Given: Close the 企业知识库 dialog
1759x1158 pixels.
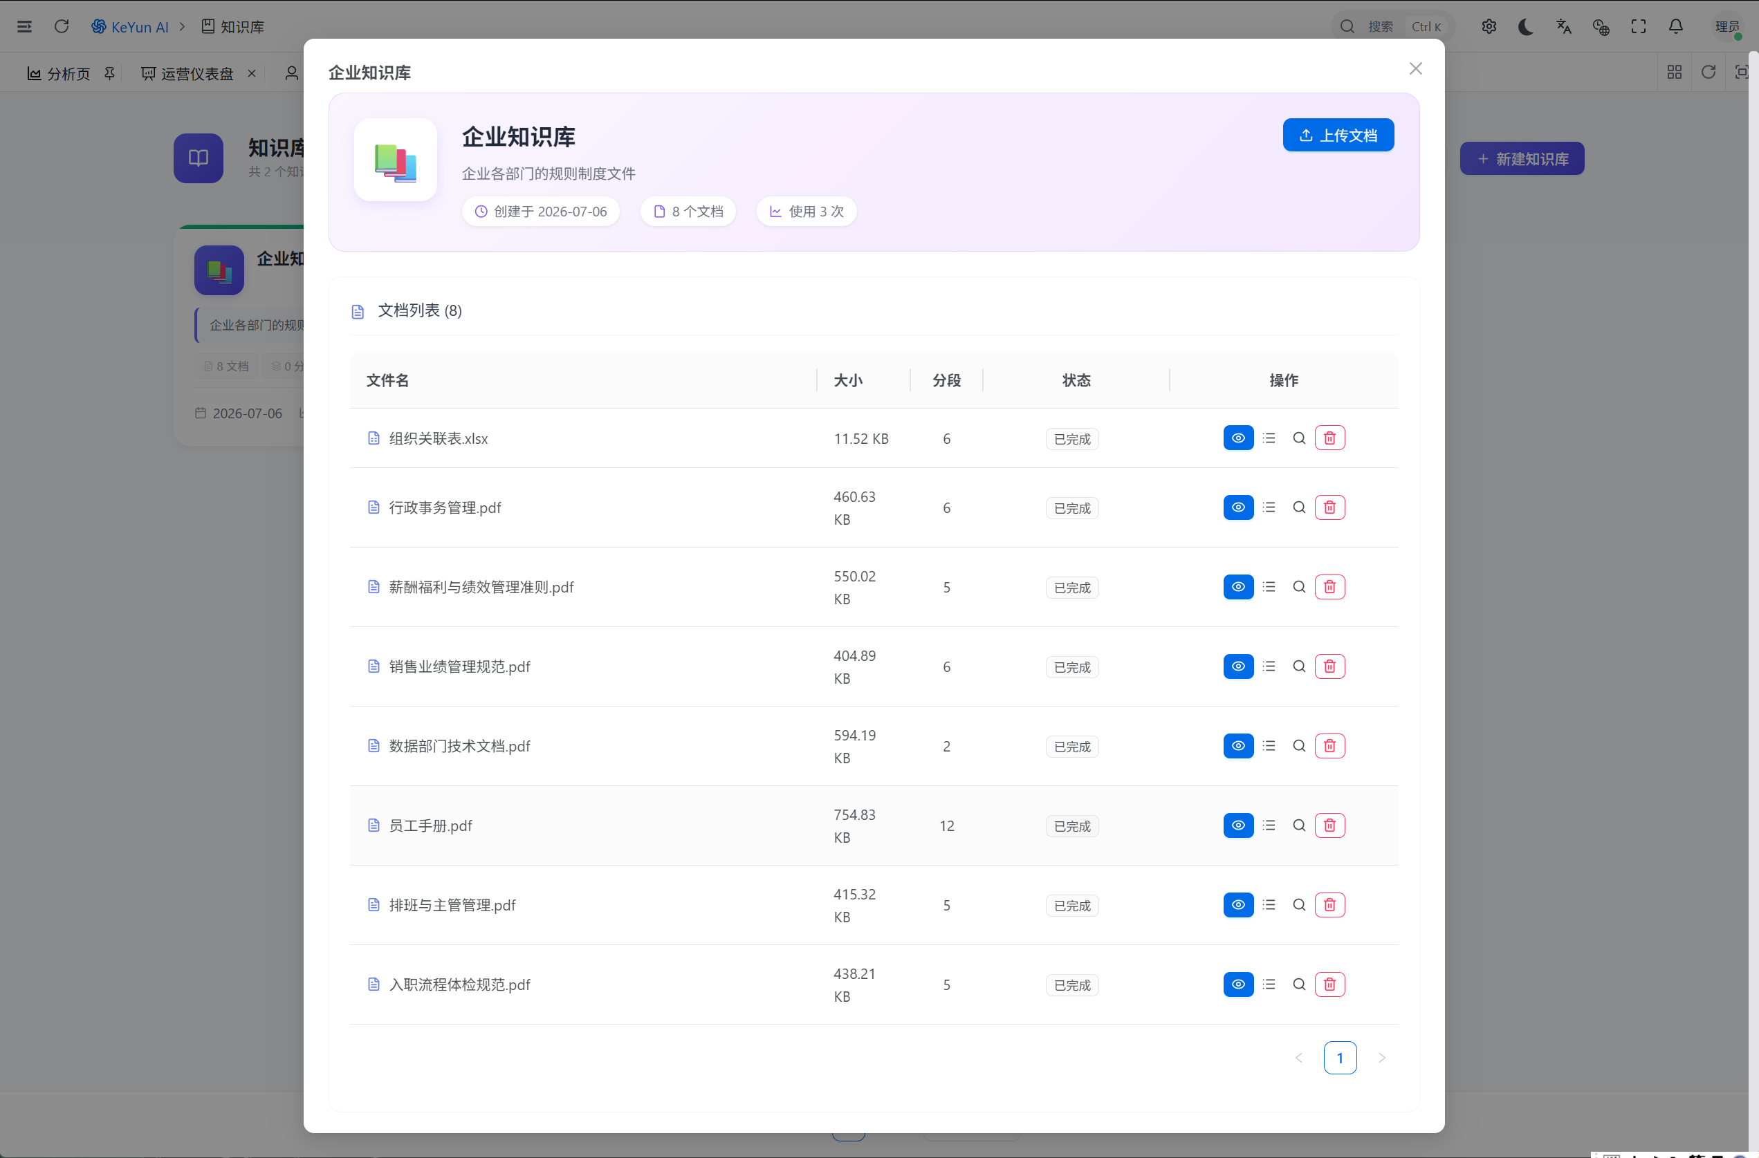Looking at the screenshot, I should [1415, 68].
